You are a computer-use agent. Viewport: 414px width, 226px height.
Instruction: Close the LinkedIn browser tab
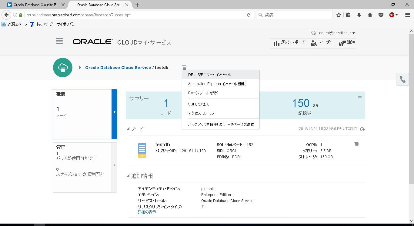(63, 5)
